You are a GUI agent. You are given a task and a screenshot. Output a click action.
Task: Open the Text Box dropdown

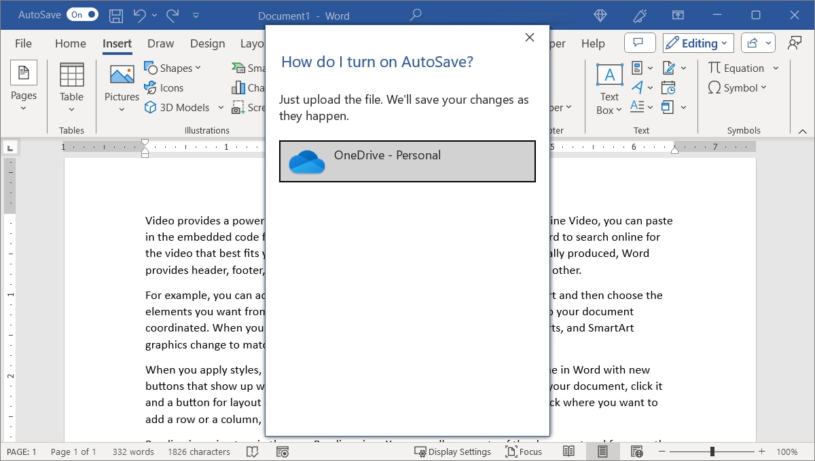pyautogui.click(x=608, y=88)
